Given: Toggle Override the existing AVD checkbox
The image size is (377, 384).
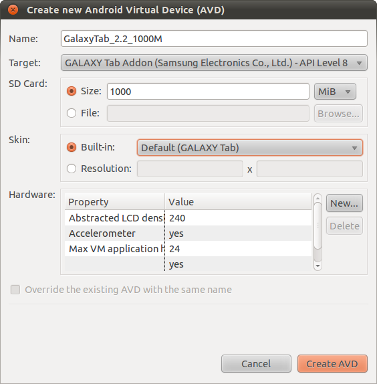Looking at the screenshot, I should click(15, 290).
